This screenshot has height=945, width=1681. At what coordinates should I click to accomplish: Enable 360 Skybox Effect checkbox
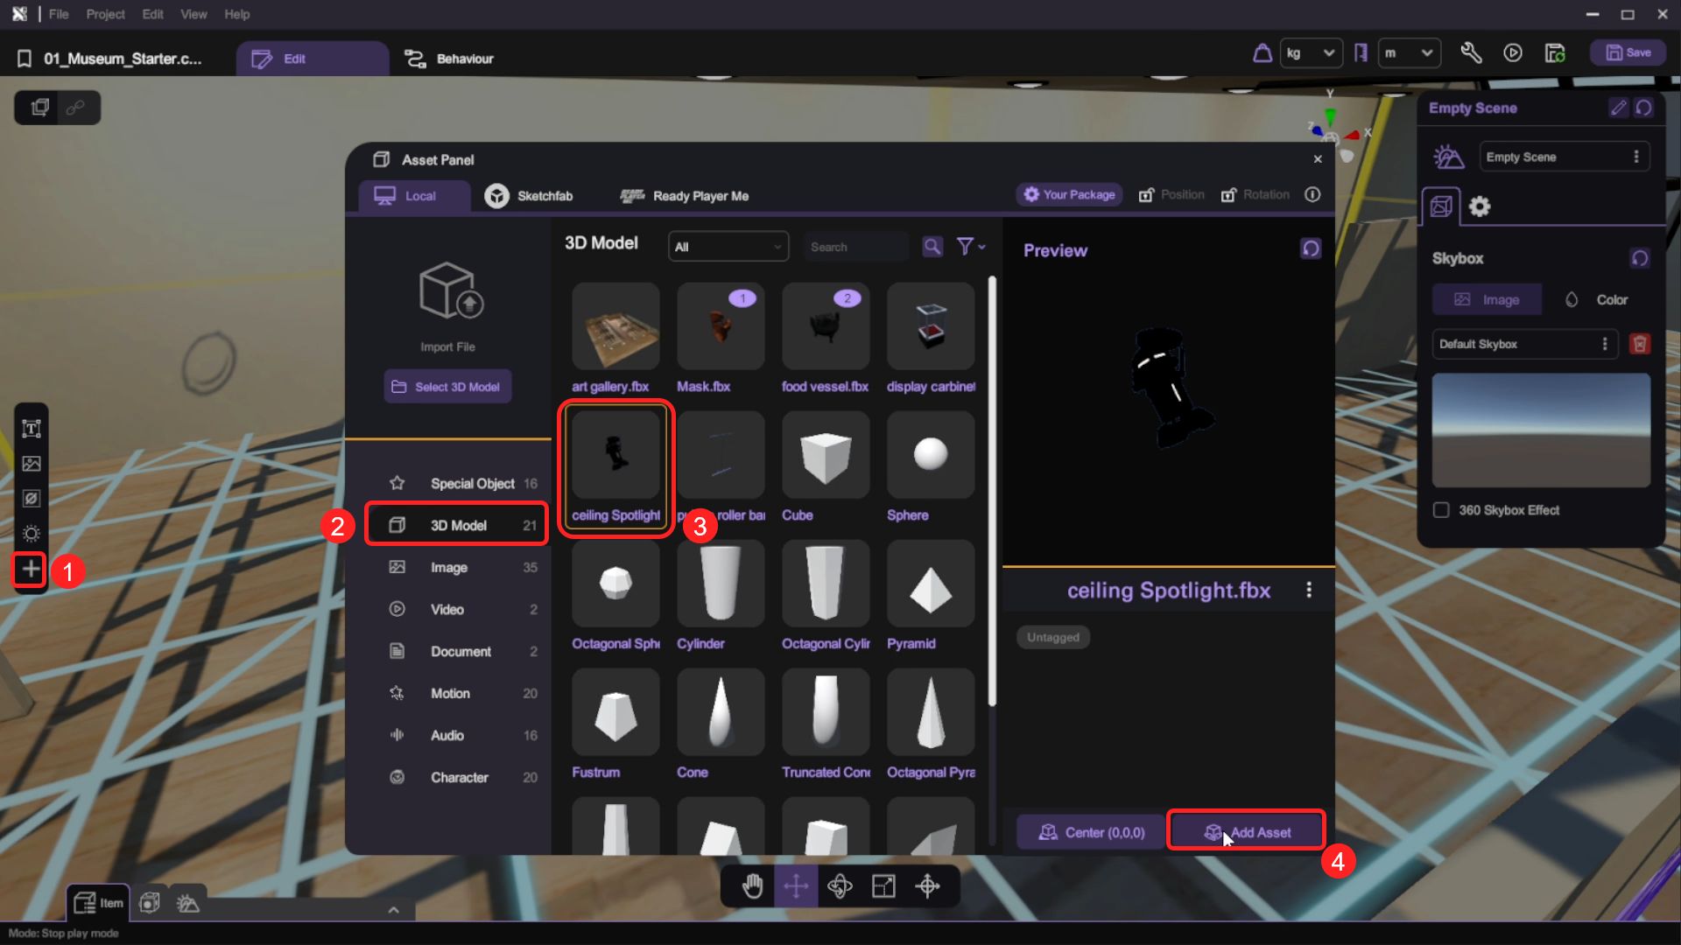pyautogui.click(x=1441, y=510)
